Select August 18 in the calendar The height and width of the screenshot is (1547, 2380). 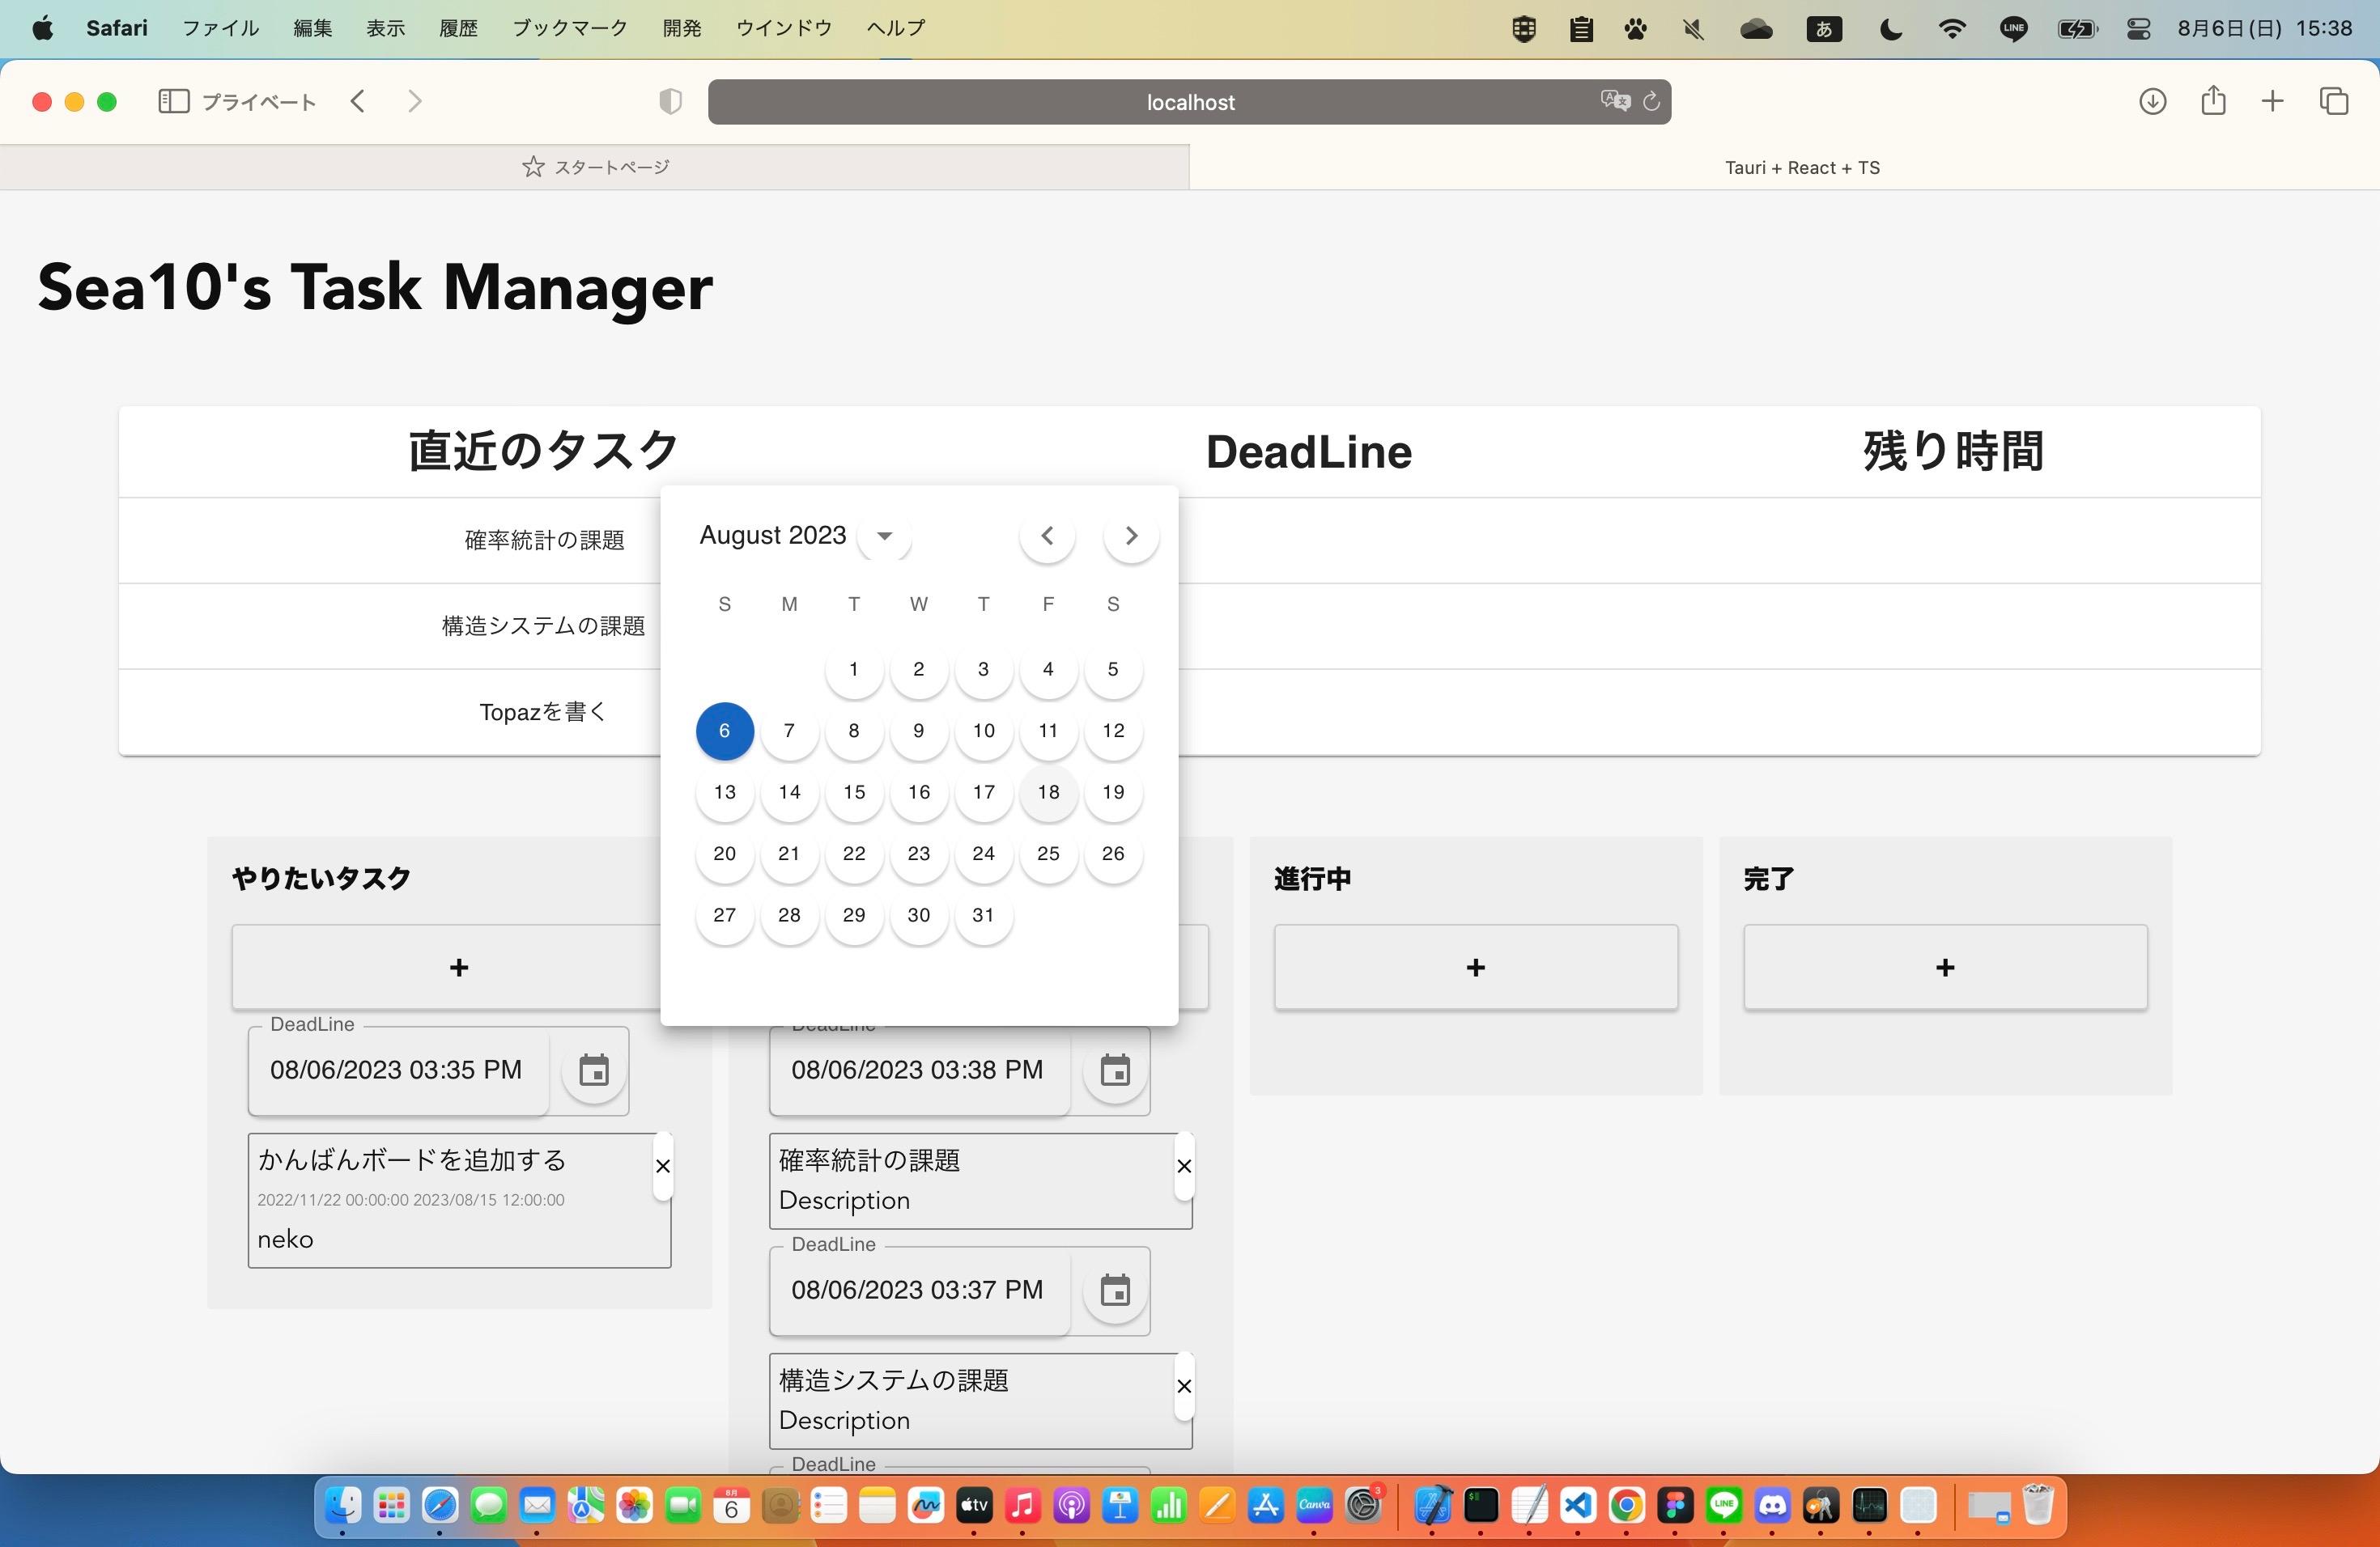click(x=1048, y=792)
